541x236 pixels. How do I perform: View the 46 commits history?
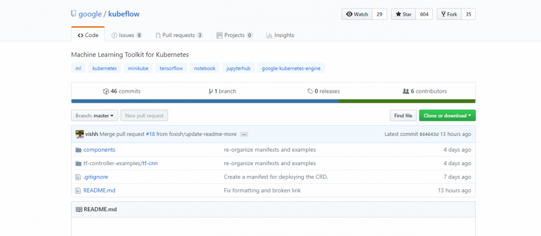(122, 91)
